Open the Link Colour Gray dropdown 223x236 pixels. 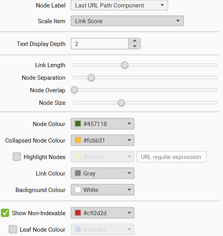(102, 173)
